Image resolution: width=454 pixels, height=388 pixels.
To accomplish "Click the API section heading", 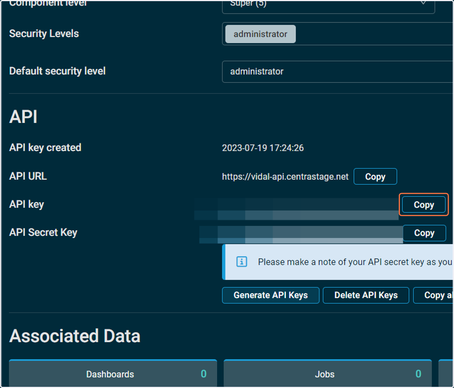I will coord(23,117).
